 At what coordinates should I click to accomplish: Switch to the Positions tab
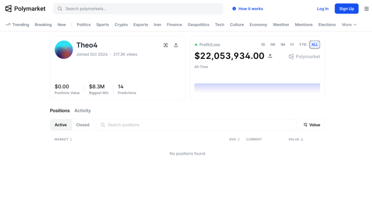pyautogui.click(x=60, y=110)
